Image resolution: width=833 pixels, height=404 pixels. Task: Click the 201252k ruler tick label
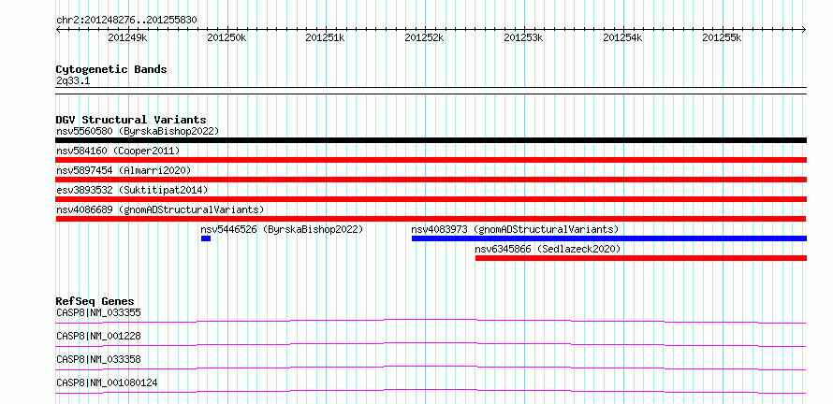(x=425, y=37)
